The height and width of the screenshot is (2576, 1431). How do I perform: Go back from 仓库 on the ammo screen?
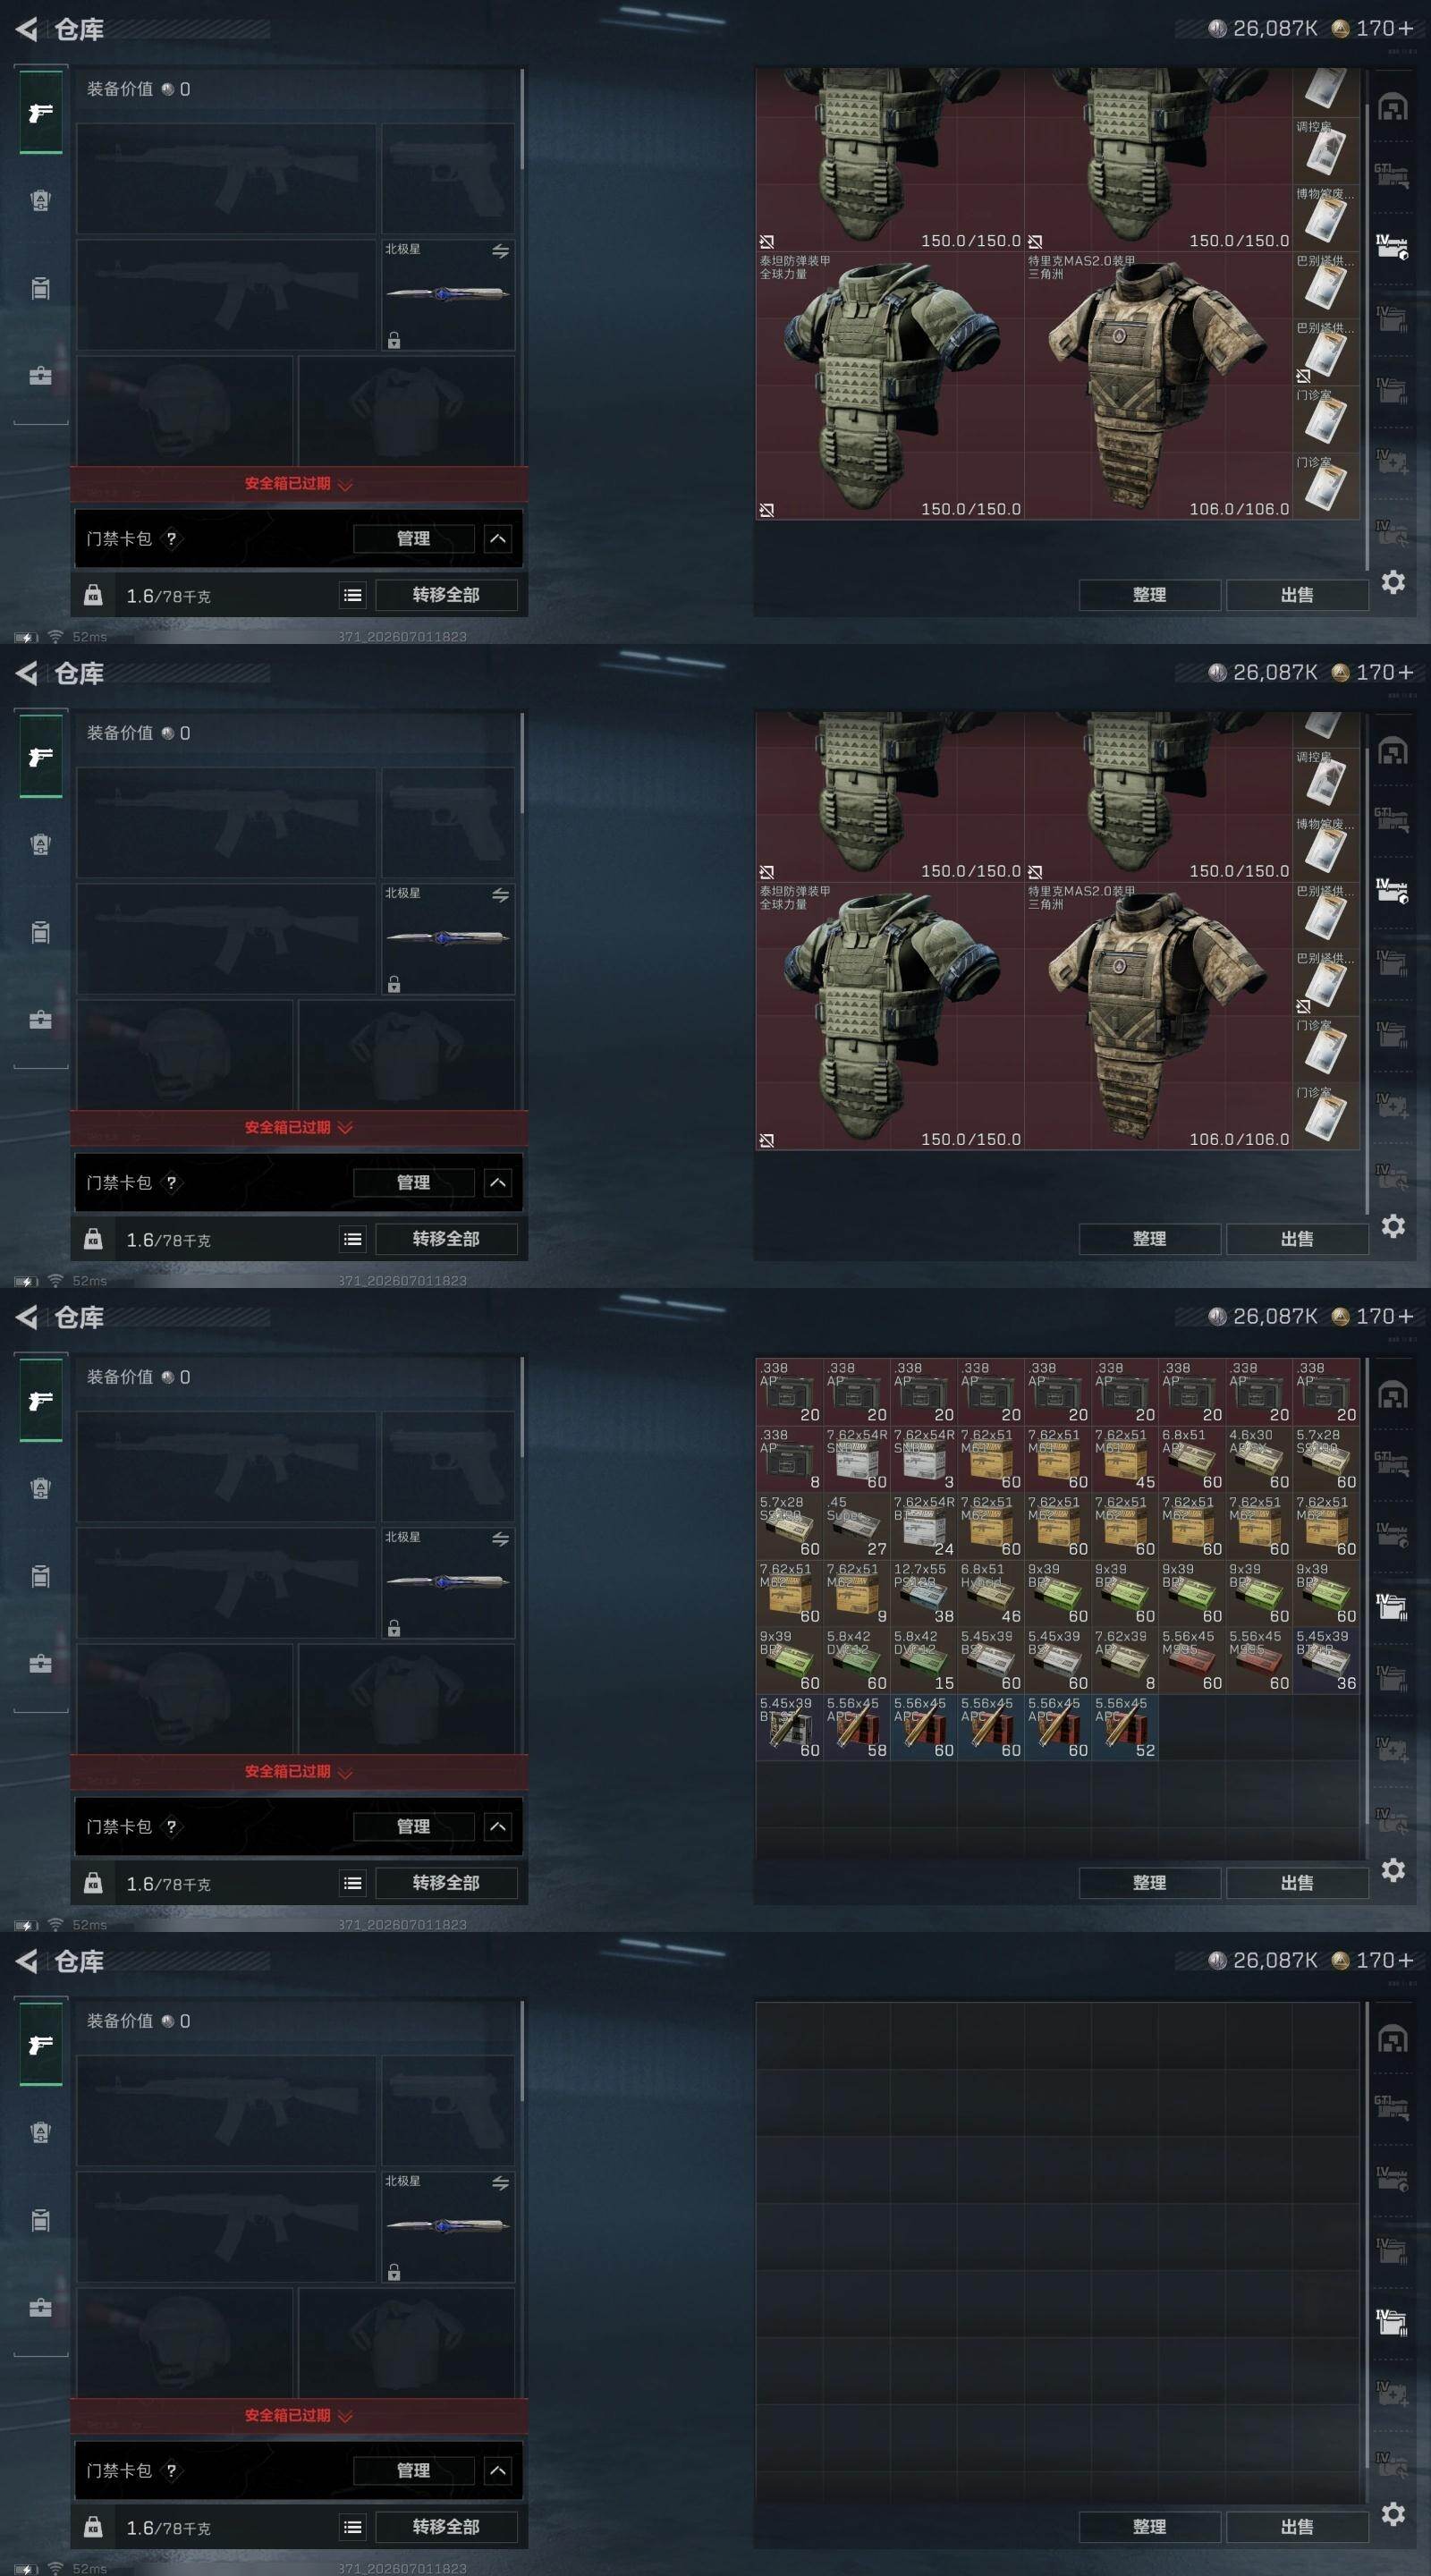(x=27, y=1317)
